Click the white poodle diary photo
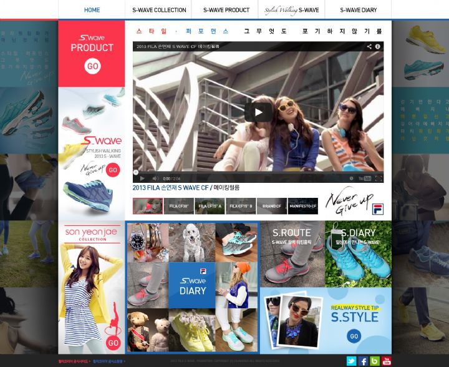 click(x=192, y=243)
